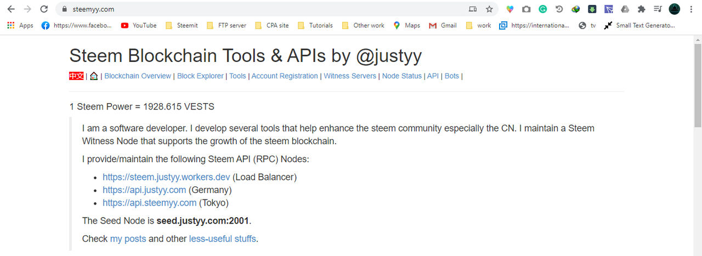Open the Bots page
Screen dimensions: 702x256
tap(452, 76)
